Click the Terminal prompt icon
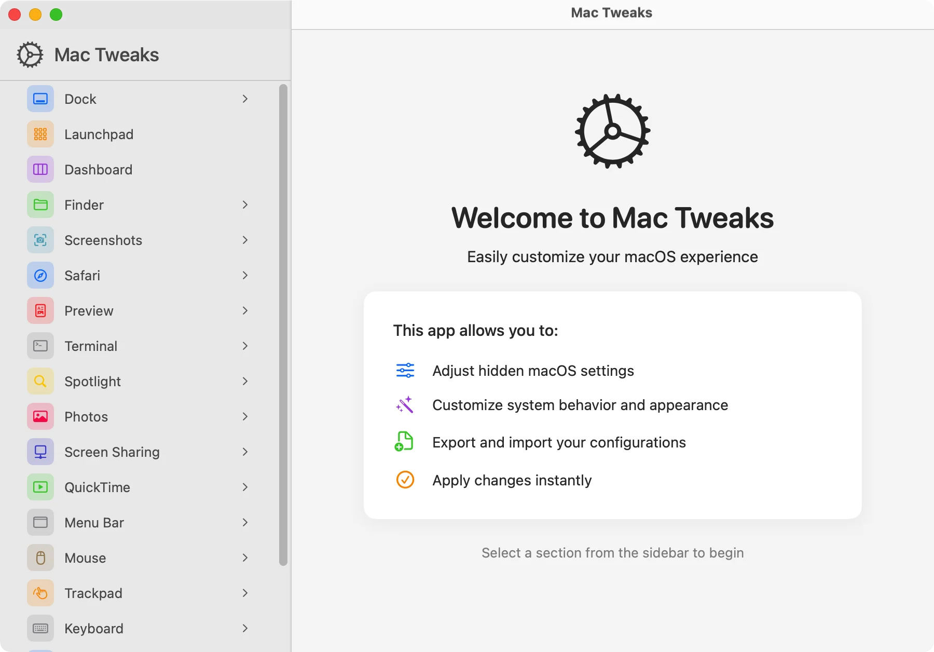 tap(40, 346)
